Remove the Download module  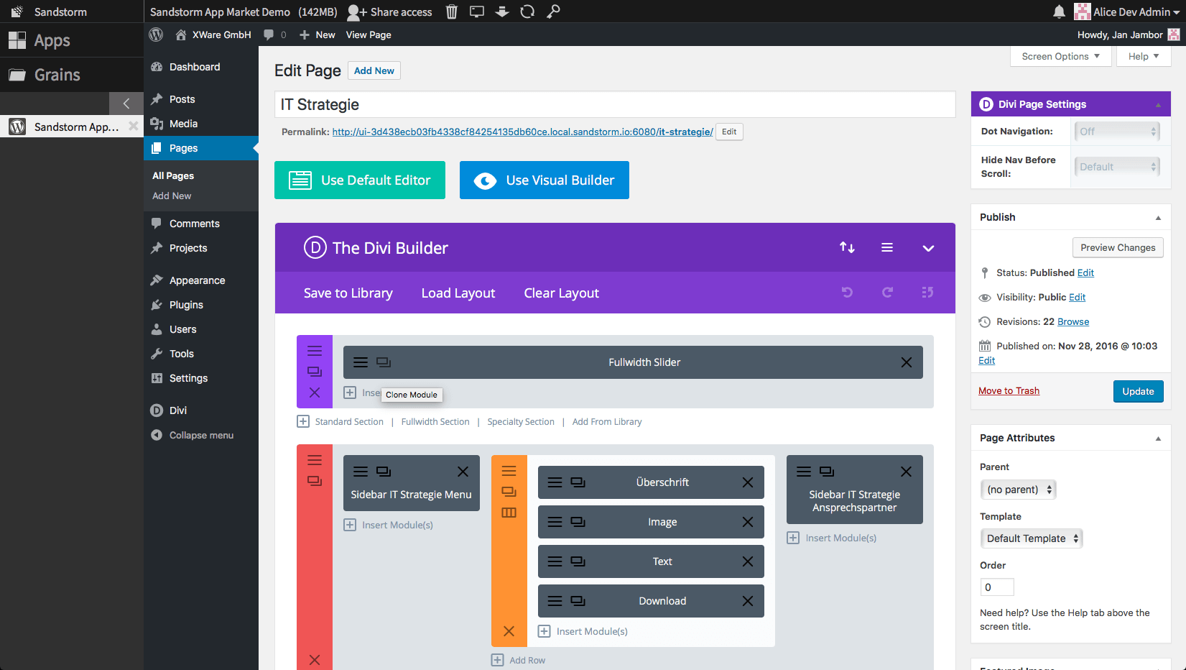748,601
